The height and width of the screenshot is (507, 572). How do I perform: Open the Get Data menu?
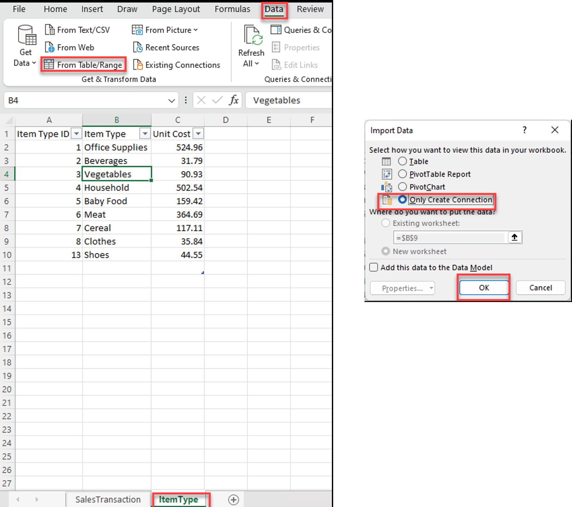pyautogui.click(x=25, y=45)
